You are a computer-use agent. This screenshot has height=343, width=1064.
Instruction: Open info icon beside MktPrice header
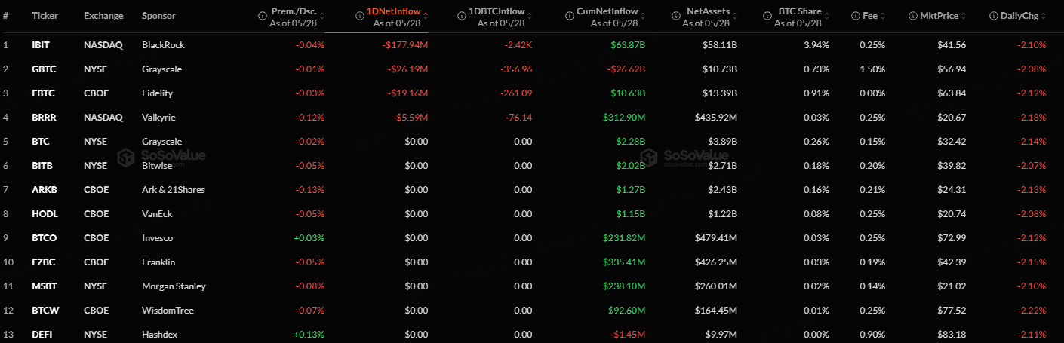tap(915, 15)
